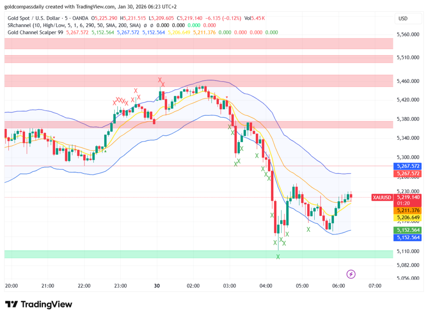
Task: Click the blue 5,267.572 price label
Action: coord(407,166)
